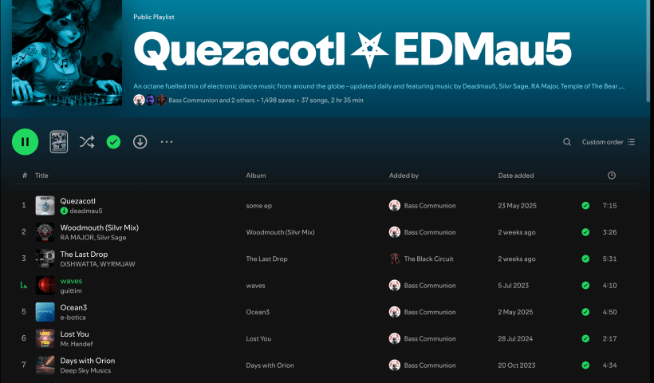
Task: Open The Black Circuit user profile
Action: [x=430, y=259]
